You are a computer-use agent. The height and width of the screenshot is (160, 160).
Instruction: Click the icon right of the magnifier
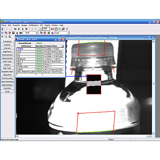click(10, 36)
